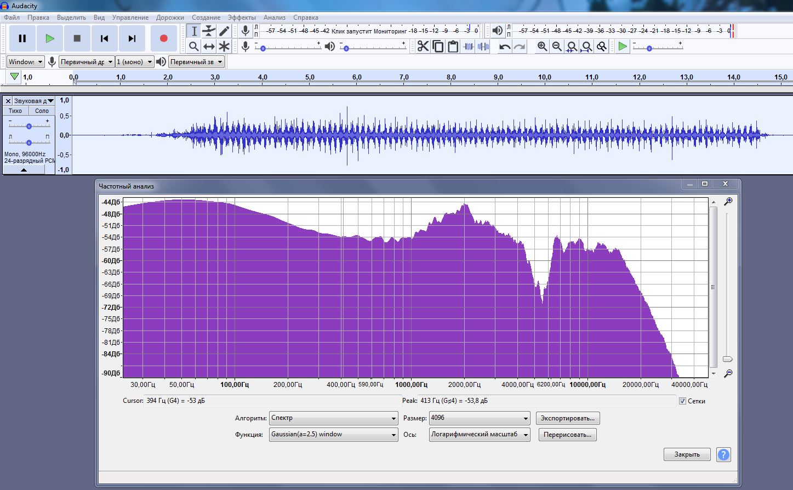This screenshot has width=793, height=490.
Task: Click the Cut scissors icon
Action: [423, 47]
